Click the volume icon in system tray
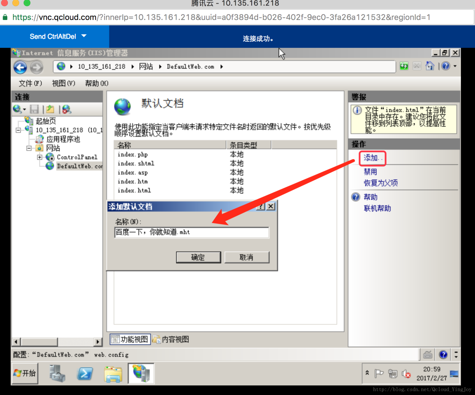This screenshot has width=475, height=395. [x=406, y=374]
